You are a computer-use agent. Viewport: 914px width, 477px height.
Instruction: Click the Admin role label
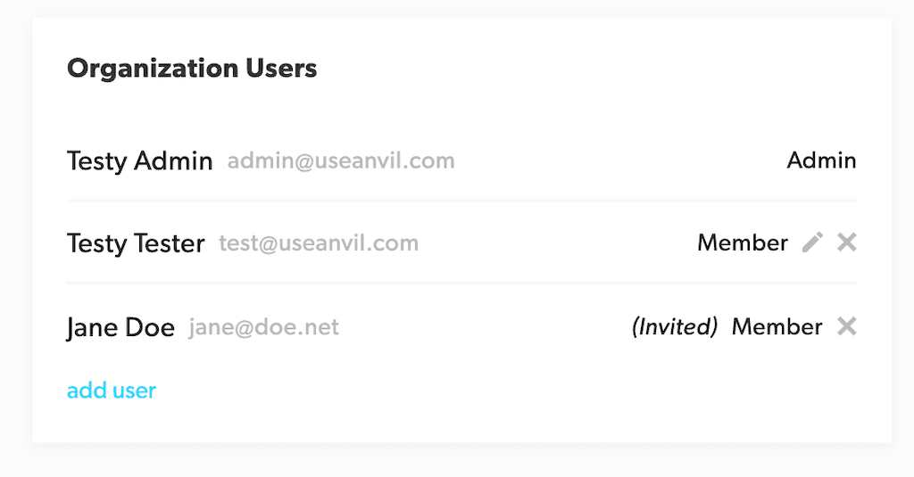tap(821, 161)
